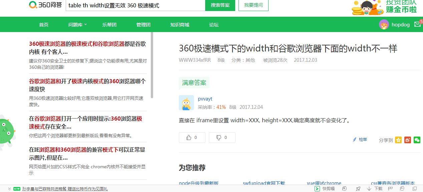Click the question asker name WWW334xfRR

pyautogui.click(x=195, y=60)
